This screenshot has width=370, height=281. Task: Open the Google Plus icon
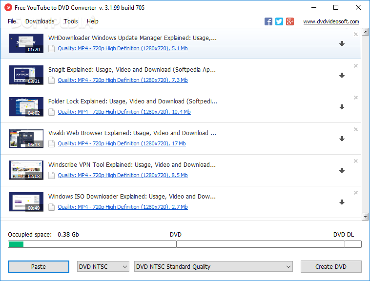point(290,21)
